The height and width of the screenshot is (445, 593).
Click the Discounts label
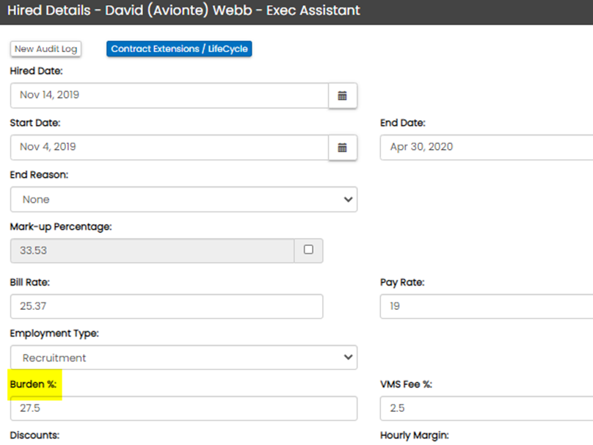click(34, 435)
